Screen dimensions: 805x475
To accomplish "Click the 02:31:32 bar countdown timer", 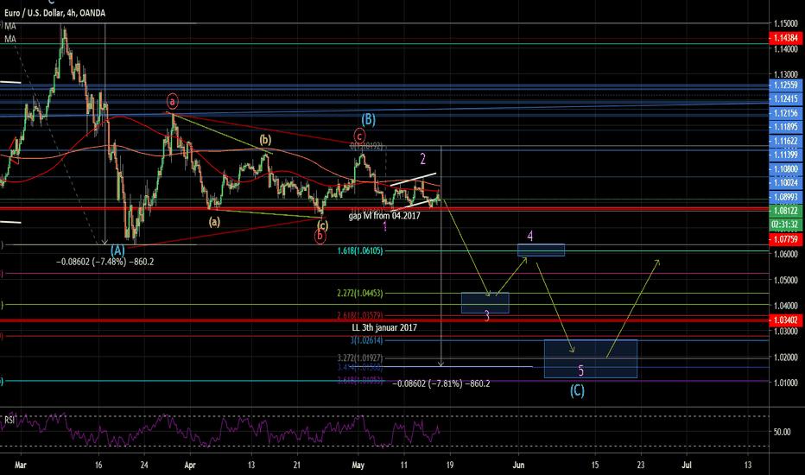I will coord(785,225).
